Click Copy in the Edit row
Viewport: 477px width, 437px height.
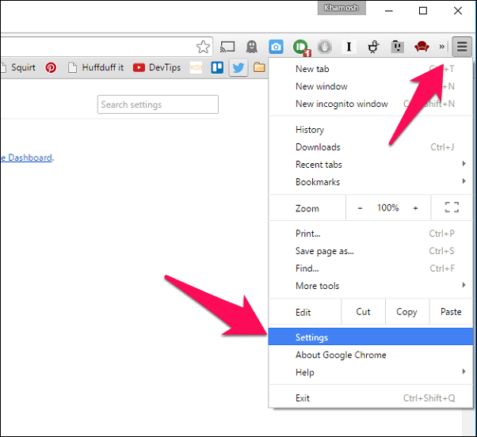coord(406,312)
